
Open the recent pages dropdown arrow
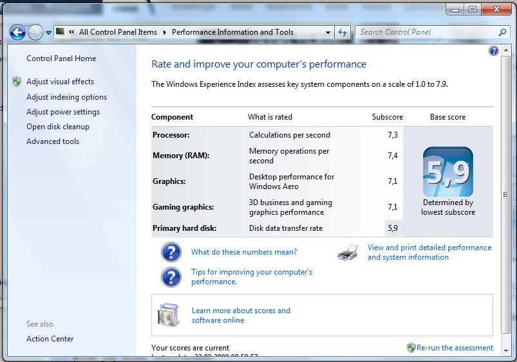(48, 33)
